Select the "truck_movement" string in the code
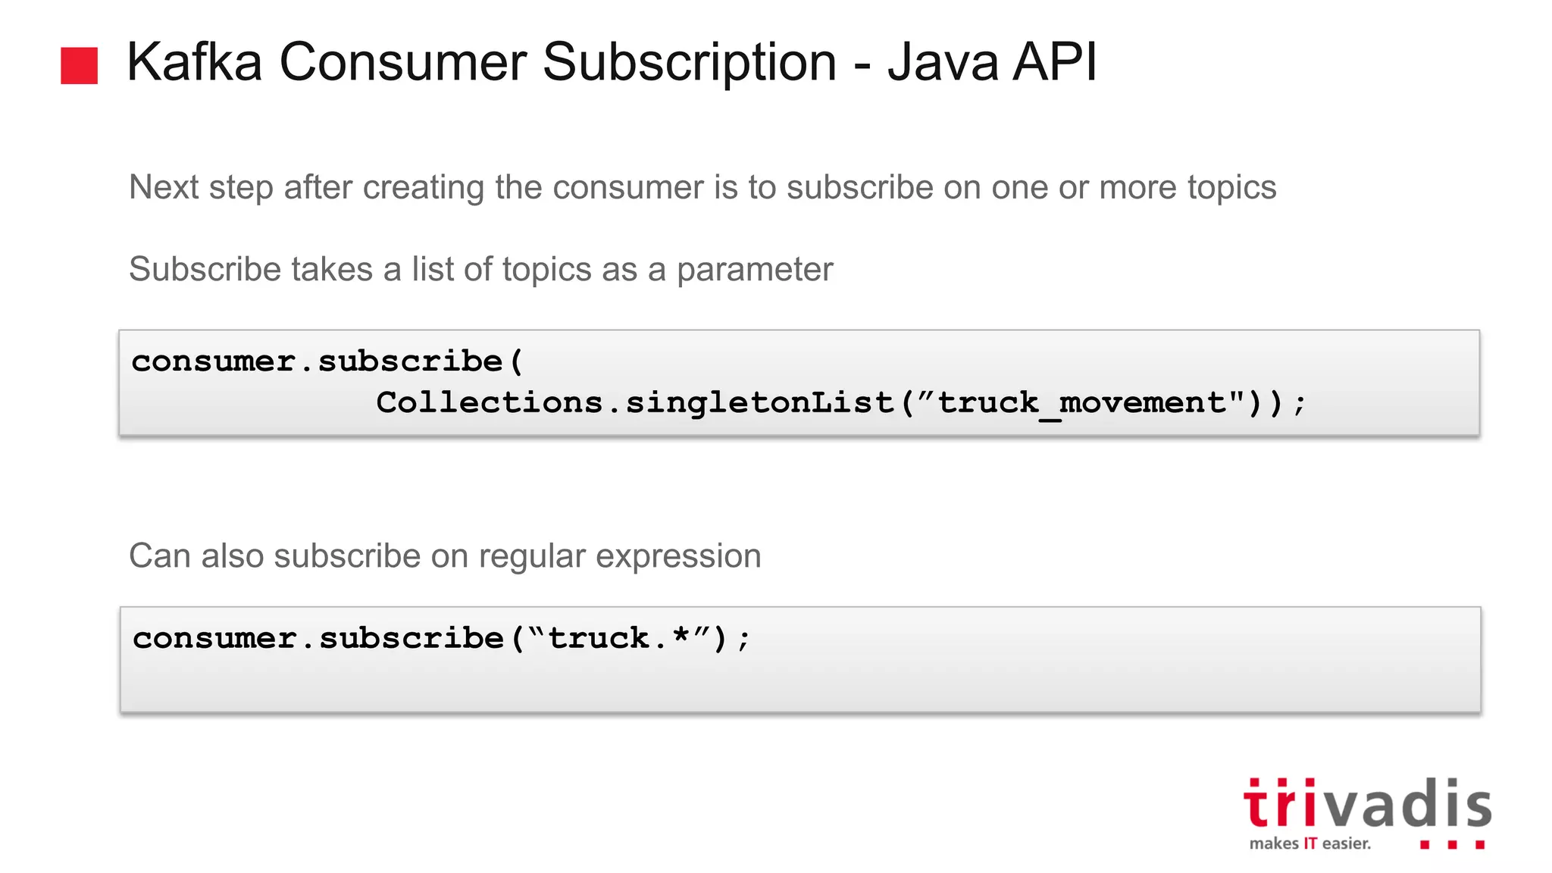 pos(1082,402)
